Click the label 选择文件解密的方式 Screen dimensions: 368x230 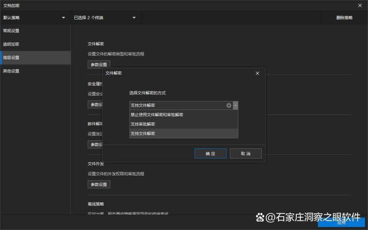147,93
